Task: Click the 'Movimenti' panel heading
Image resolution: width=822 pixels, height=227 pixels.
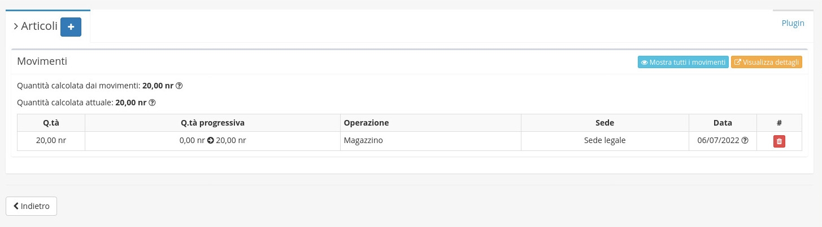Action: click(42, 61)
